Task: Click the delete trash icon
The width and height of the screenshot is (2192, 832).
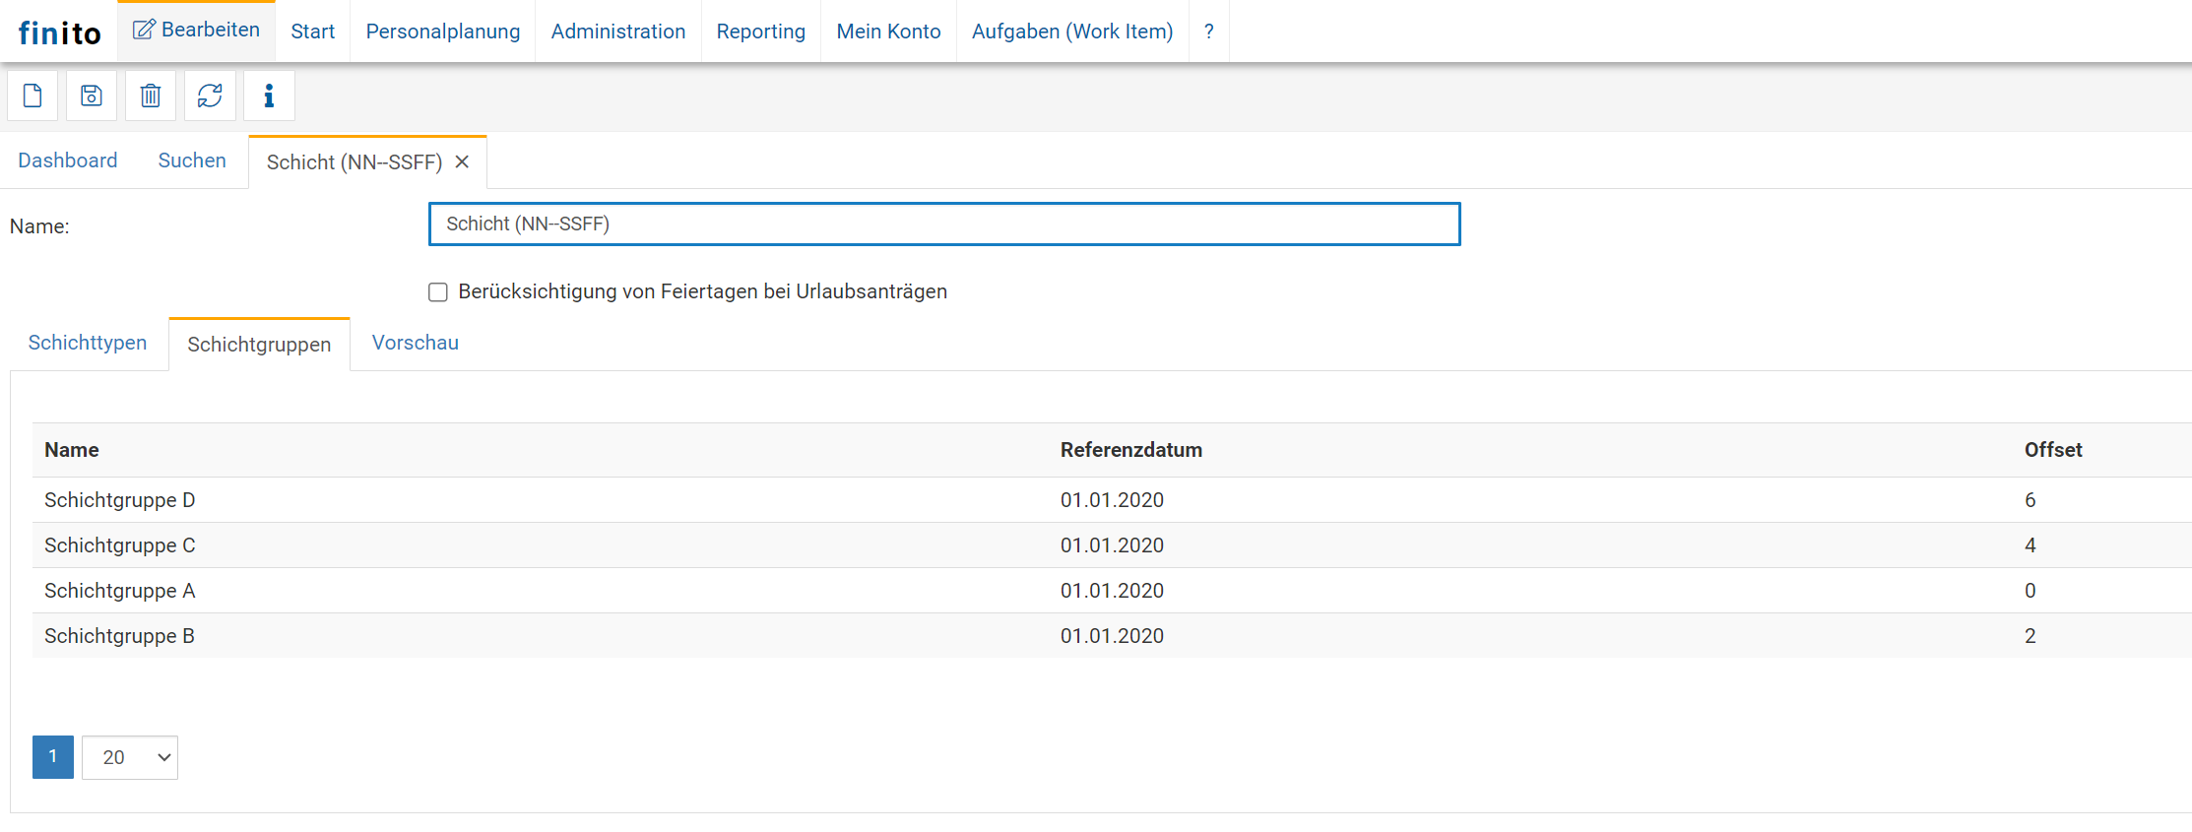Action: click(151, 96)
